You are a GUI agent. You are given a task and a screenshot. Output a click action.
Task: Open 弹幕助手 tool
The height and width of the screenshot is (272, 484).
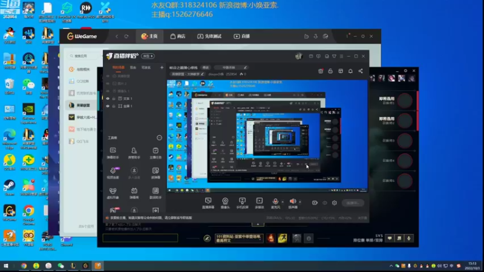click(x=113, y=153)
